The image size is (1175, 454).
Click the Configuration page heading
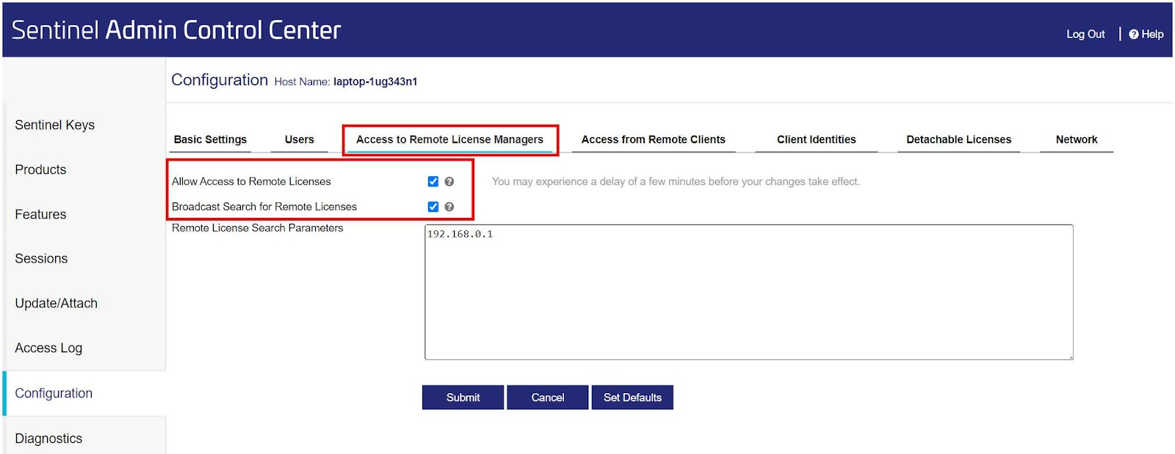coord(220,80)
